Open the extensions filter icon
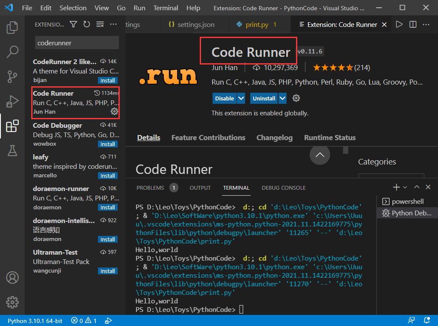Viewport: 438px width, 326px height. pyautogui.click(x=73, y=24)
